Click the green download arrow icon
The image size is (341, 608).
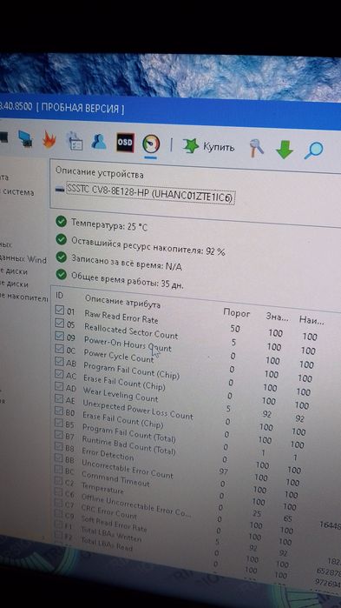(285, 150)
